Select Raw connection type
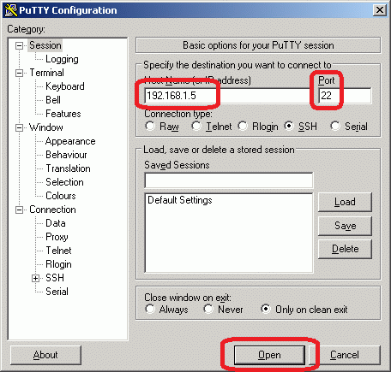391x372 pixels. (x=150, y=126)
